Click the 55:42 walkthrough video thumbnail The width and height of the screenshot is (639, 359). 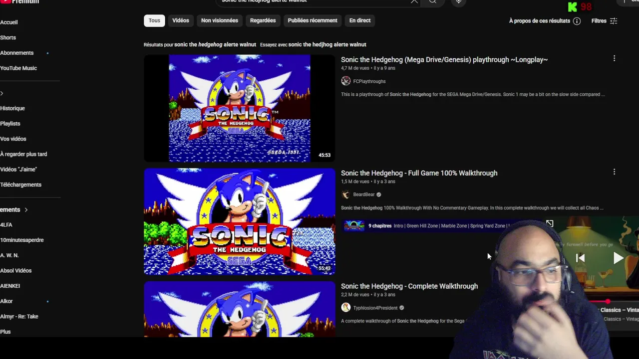[240, 221]
